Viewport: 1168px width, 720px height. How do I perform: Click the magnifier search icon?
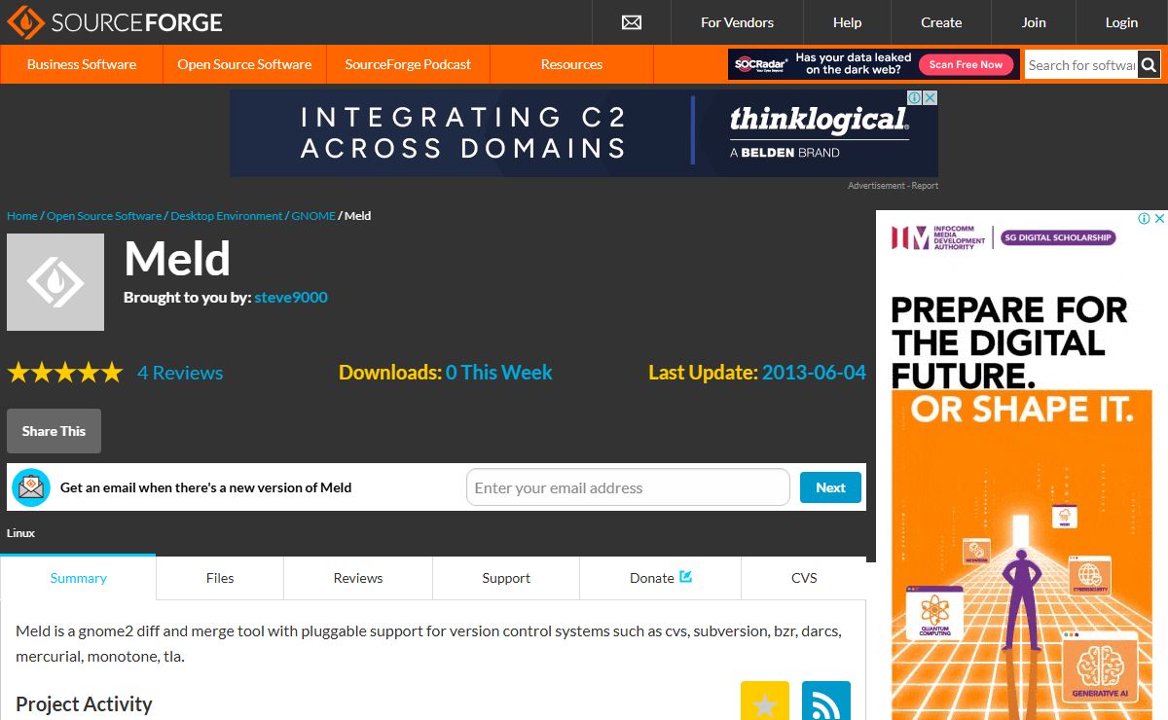tap(1149, 65)
